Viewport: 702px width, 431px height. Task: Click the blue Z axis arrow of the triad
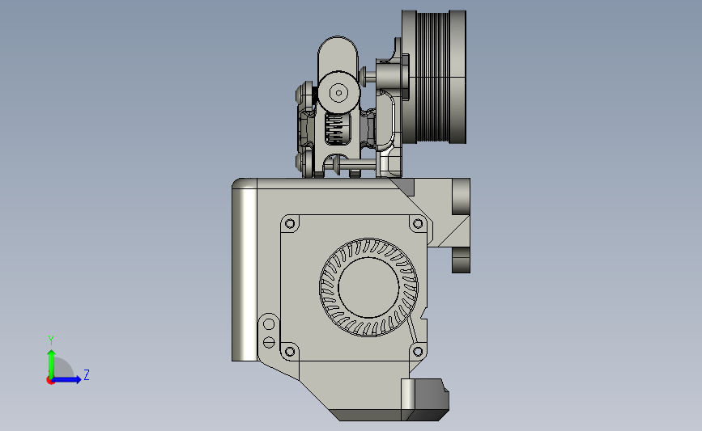click(x=66, y=379)
